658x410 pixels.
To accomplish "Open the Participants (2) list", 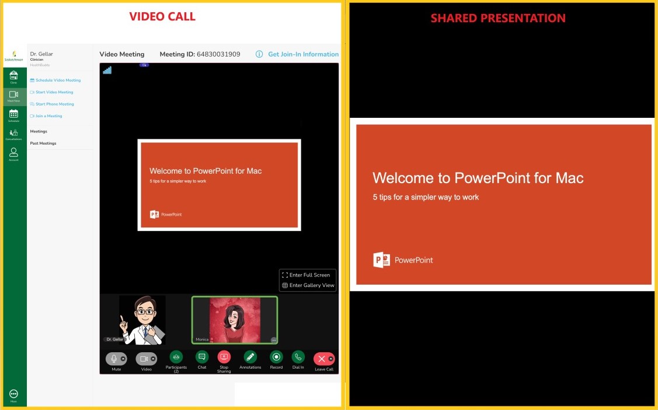I will [x=176, y=357].
